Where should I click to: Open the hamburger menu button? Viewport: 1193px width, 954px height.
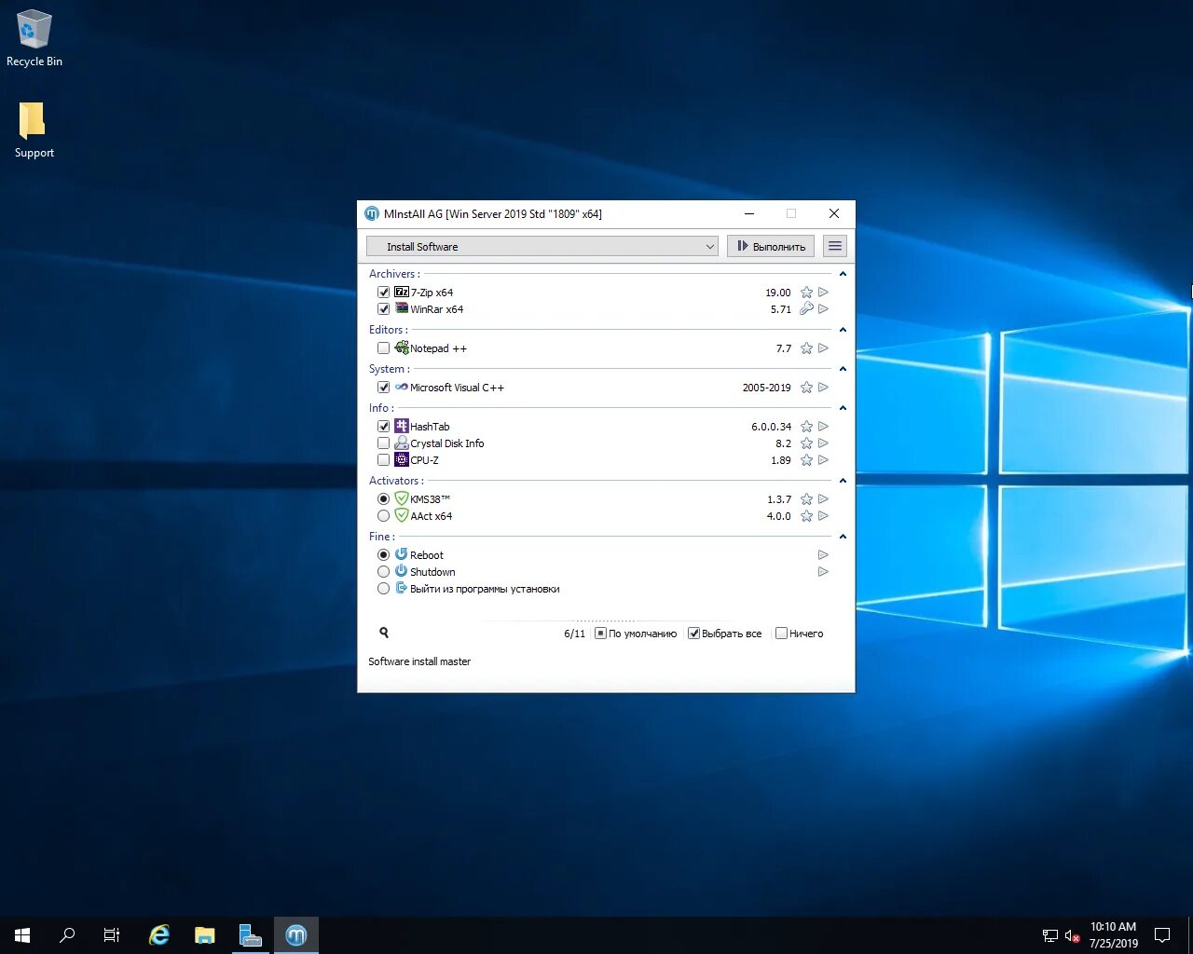835,246
